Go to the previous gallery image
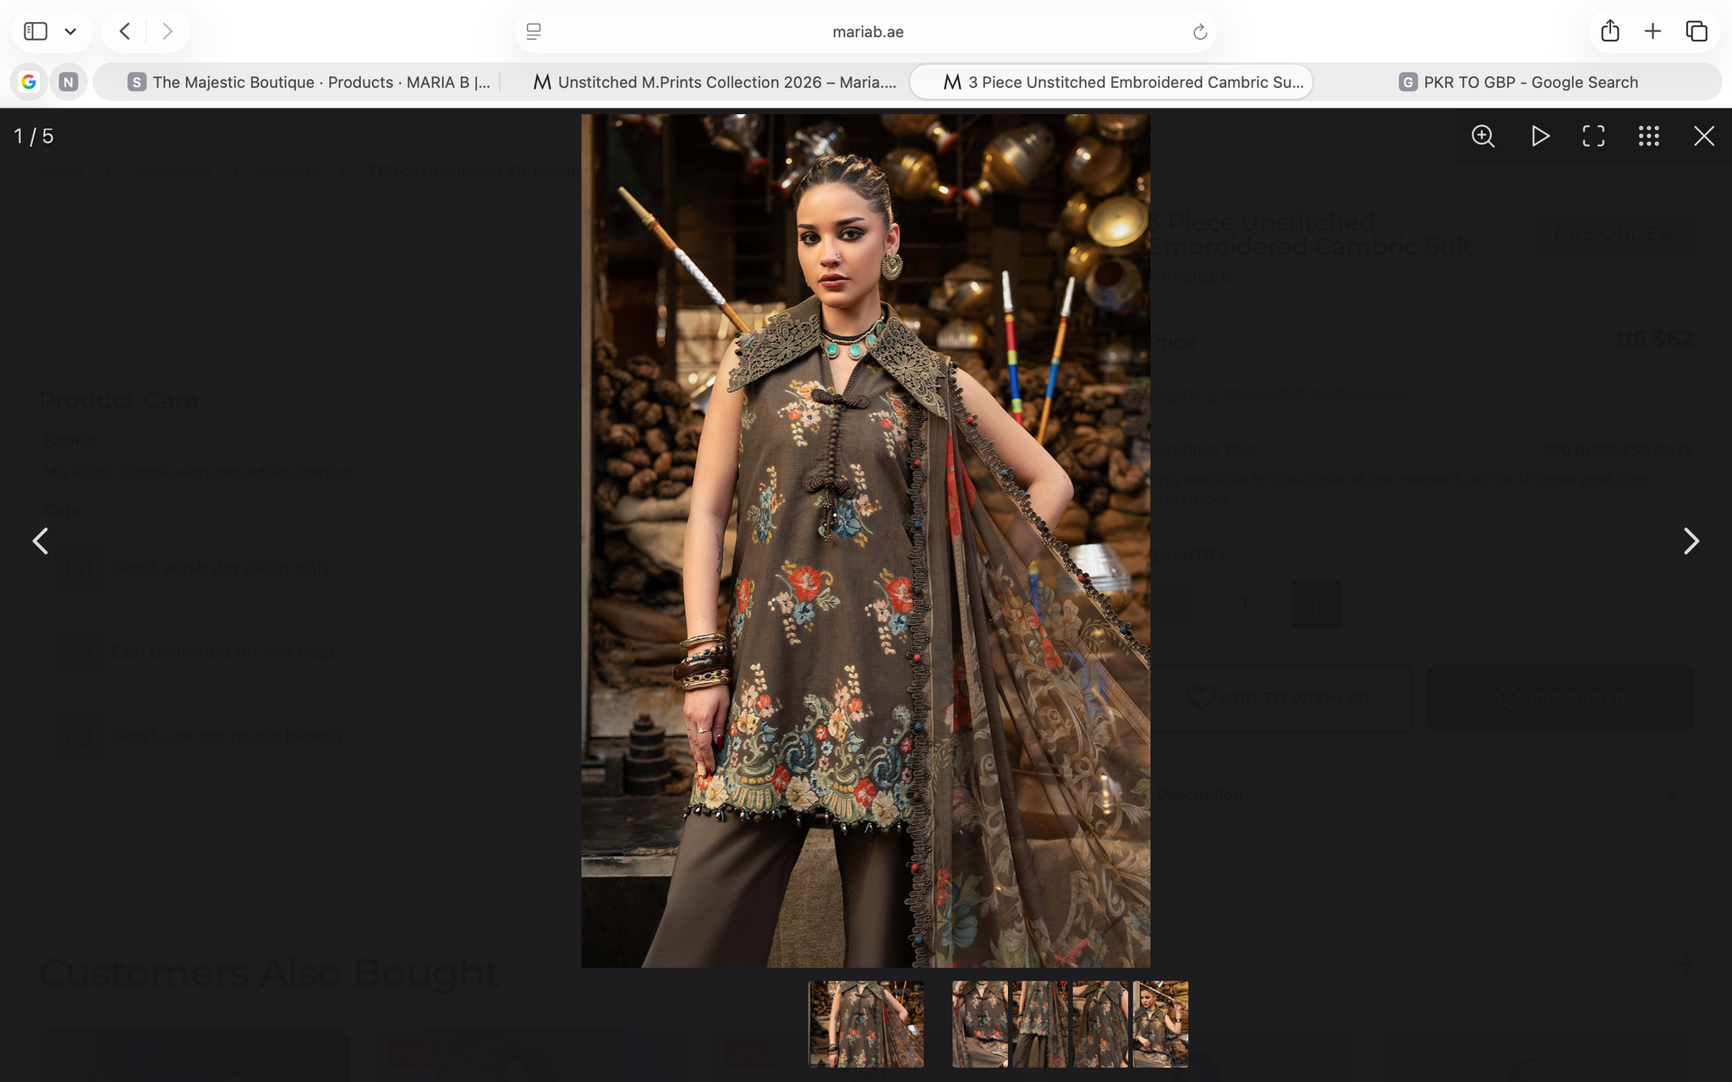Screen dimensions: 1732x1082 [40, 541]
